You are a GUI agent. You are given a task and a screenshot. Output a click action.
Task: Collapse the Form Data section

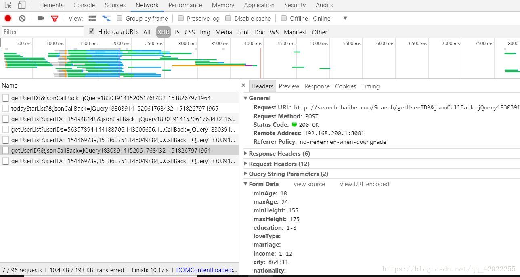coord(245,184)
